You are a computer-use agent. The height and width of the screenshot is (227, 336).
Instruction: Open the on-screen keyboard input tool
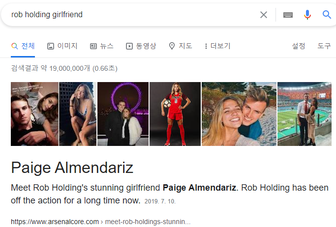288,15
